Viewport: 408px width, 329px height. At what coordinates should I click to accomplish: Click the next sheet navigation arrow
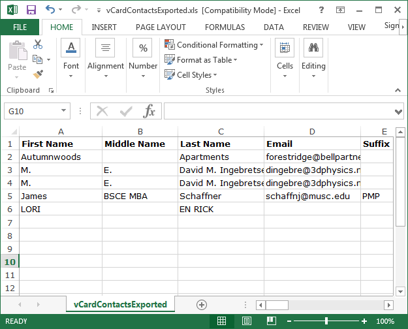point(39,304)
